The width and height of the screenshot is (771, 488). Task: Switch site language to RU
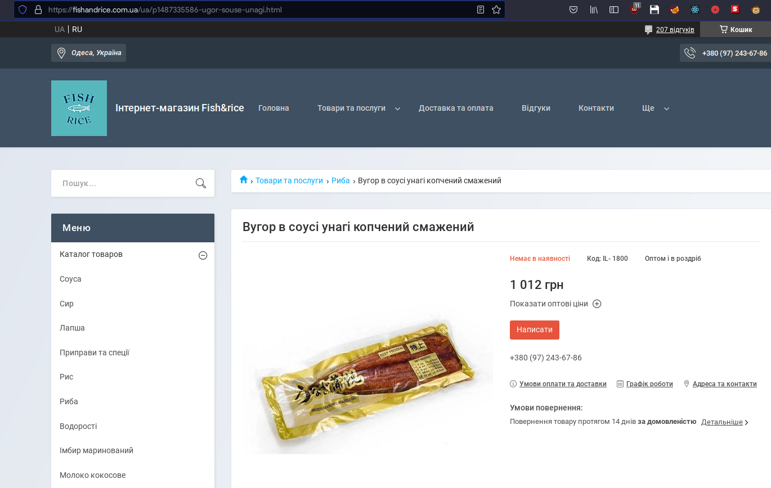[x=77, y=29]
